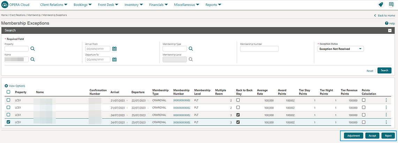Click the Membership Type search icon
The image size is (398, 143).
coord(191,49)
